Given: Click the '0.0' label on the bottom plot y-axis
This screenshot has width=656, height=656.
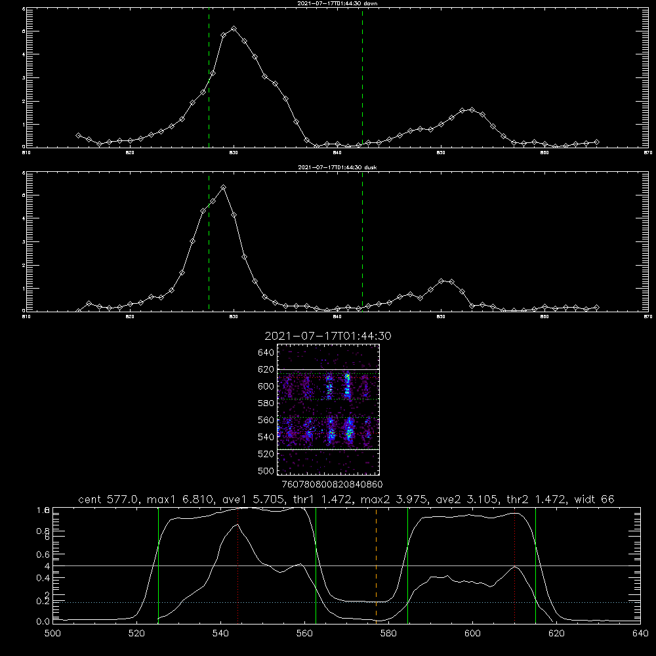Looking at the screenshot, I should click(x=43, y=622).
